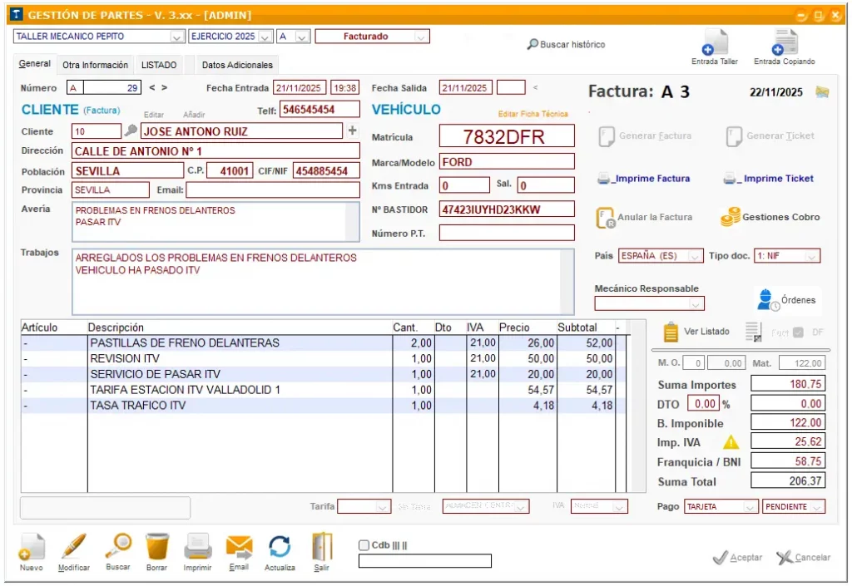
Task: Open Gestiones Cobro coins icon
Action: click(731, 217)
